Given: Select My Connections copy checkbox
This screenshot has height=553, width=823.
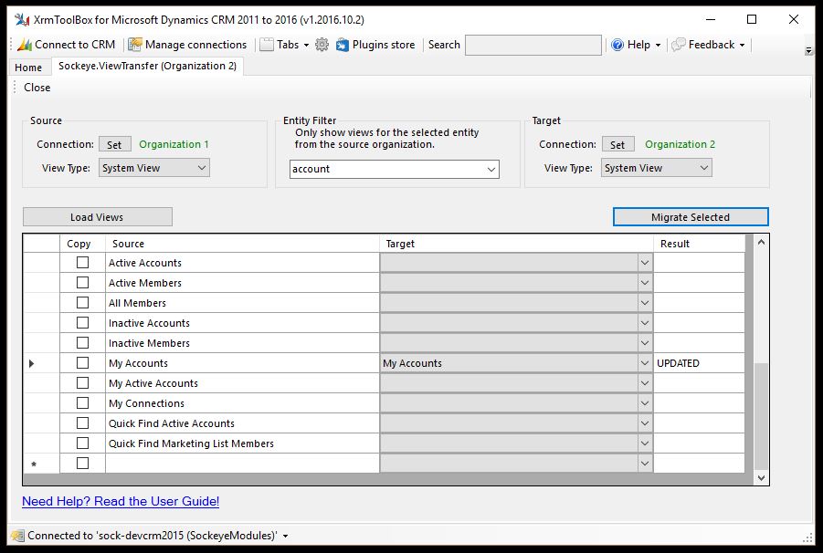Looking at the screenshot, I should 82,403.
